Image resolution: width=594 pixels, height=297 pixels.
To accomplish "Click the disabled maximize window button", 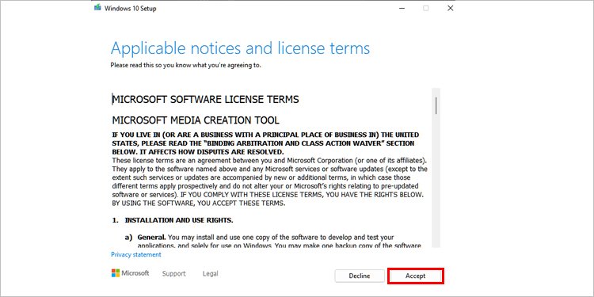I will tap(426, 8).
